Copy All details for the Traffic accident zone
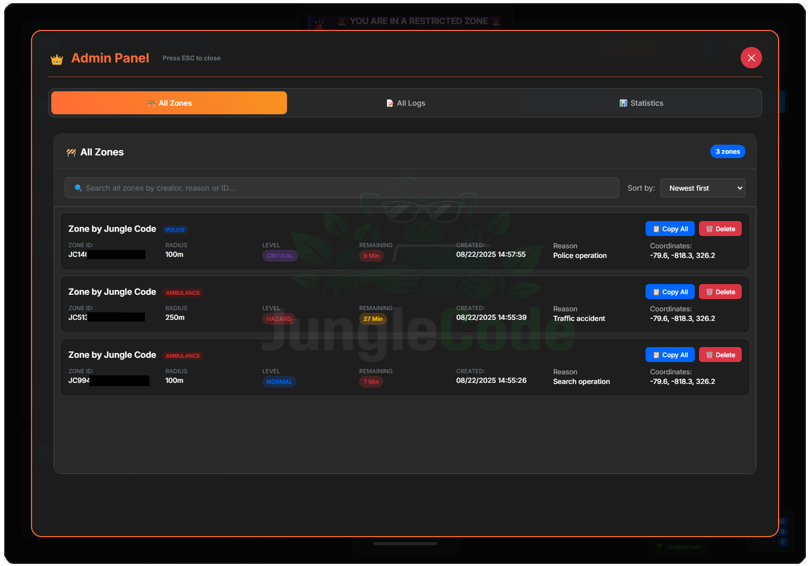The height and width of the screenshot is (566, 808). 670,292
